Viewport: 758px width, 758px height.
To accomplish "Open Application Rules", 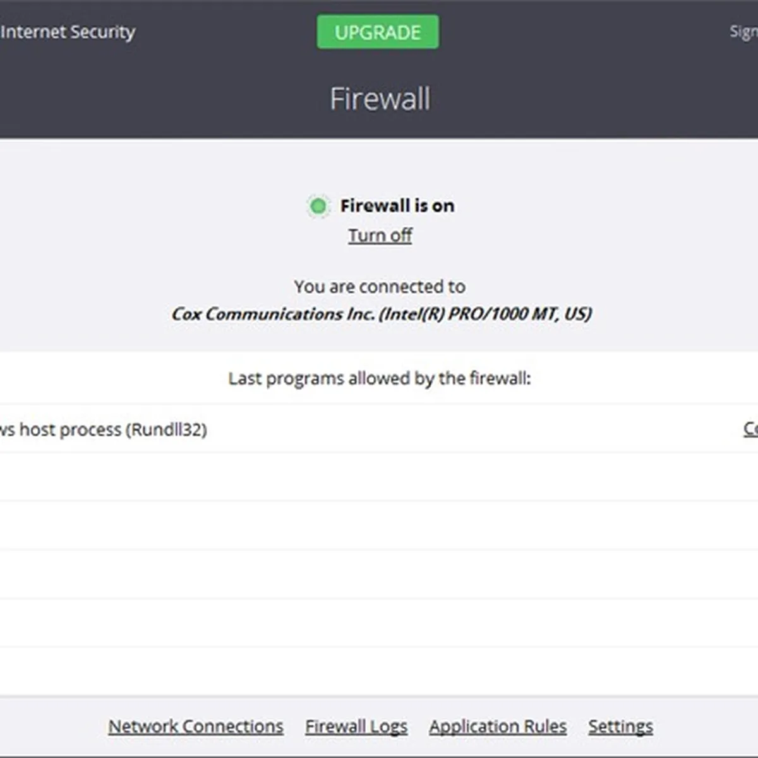I will click(498, 726).
